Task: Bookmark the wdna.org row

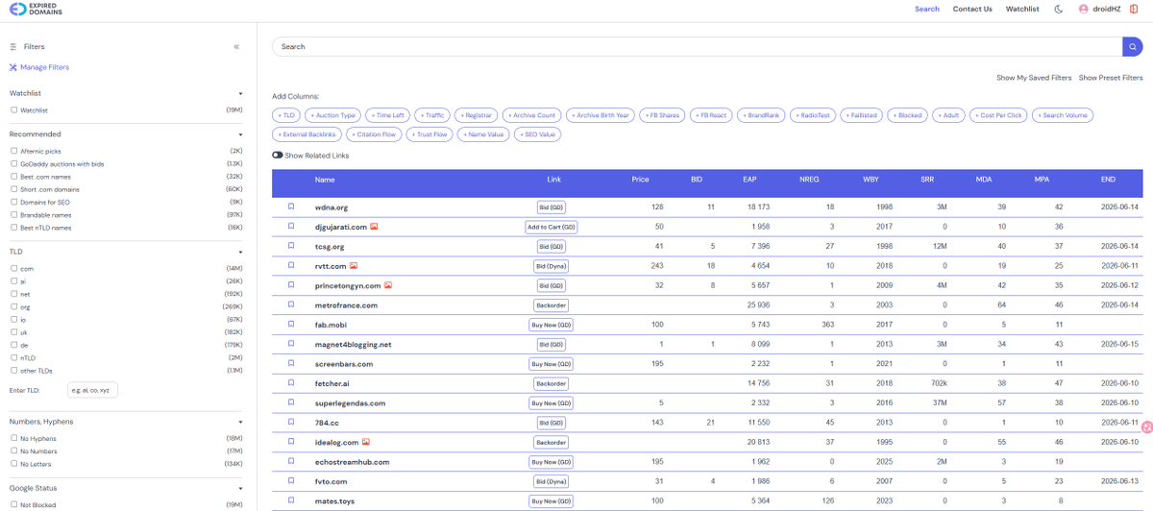Action: coord(291,207)
